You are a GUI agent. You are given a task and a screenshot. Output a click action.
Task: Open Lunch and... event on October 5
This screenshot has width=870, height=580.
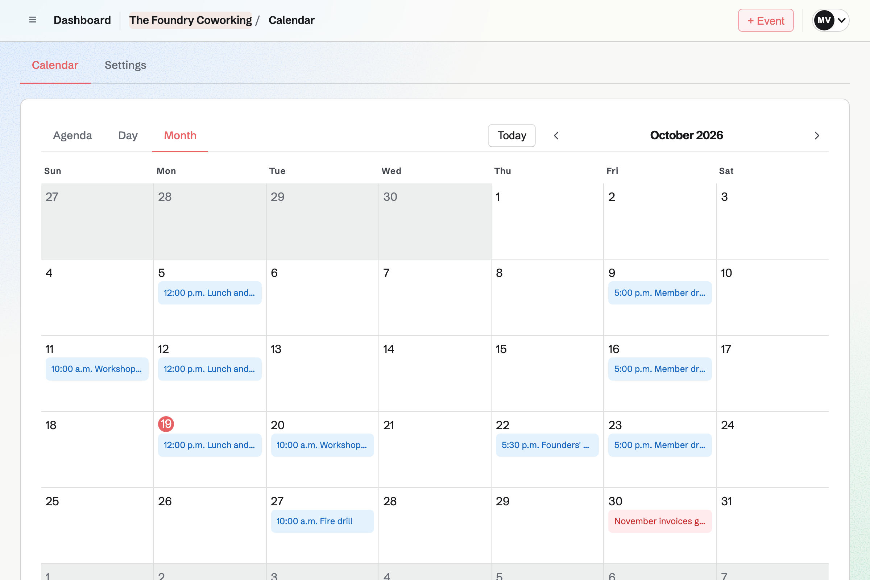pyautogui.click(x=210, y=293)
